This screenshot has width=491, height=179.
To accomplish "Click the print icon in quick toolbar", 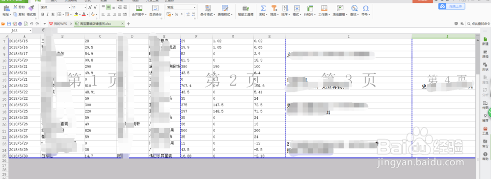I will [x=20, y=23].
